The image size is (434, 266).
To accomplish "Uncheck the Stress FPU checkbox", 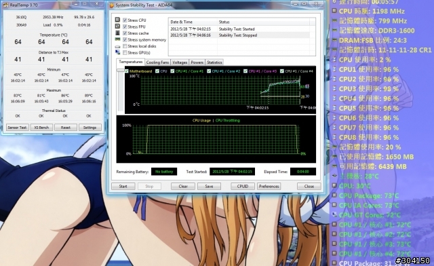I will pos(125,26).
